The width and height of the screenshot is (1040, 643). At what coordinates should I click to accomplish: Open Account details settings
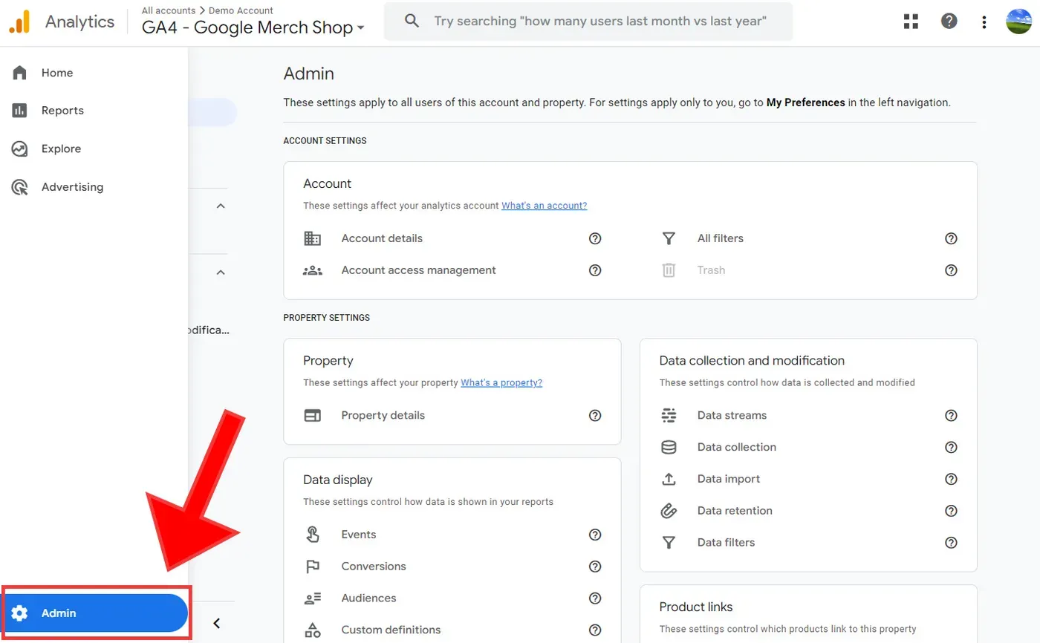click(x=382, y=238)
